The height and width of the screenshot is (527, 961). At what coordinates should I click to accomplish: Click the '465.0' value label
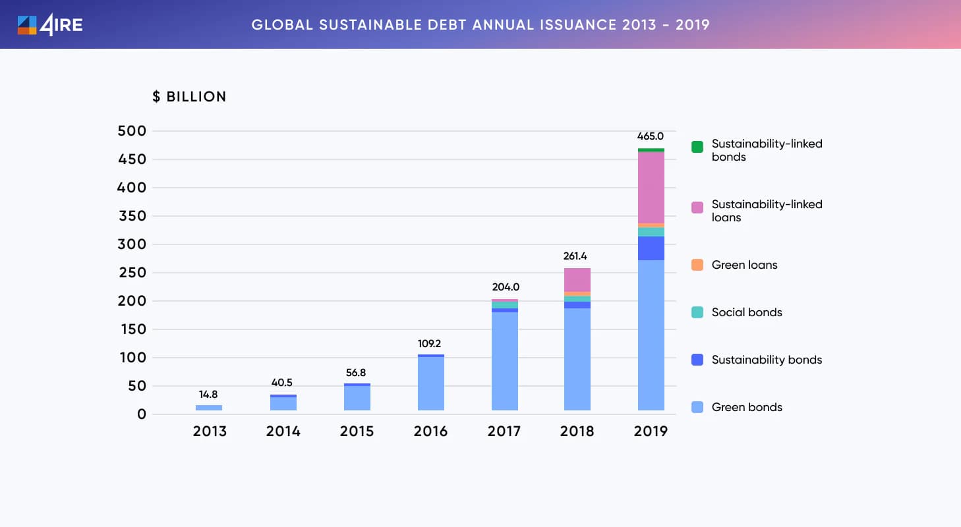click(x=651, y=136)
